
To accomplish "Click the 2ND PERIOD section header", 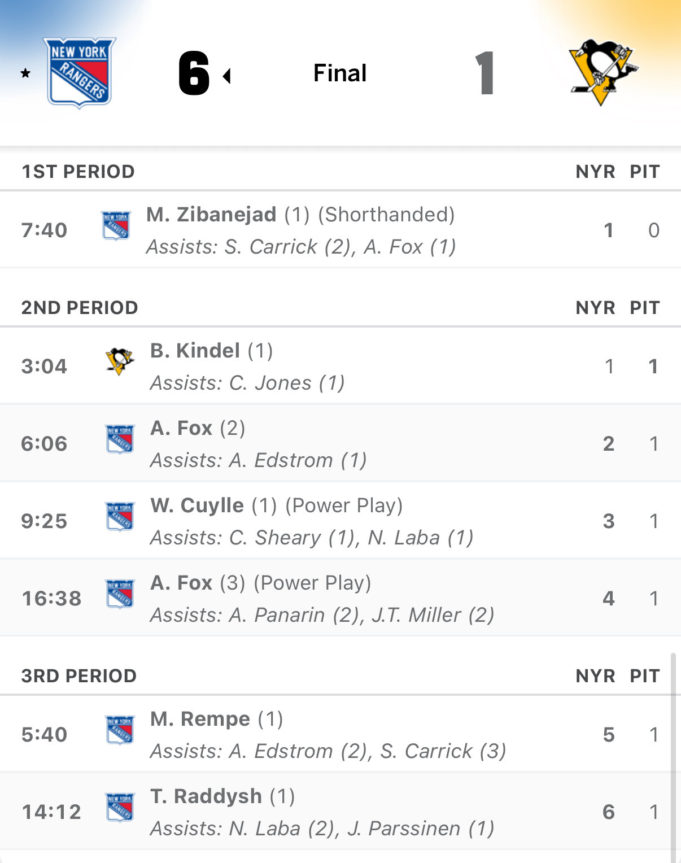I will coord(80,308).
